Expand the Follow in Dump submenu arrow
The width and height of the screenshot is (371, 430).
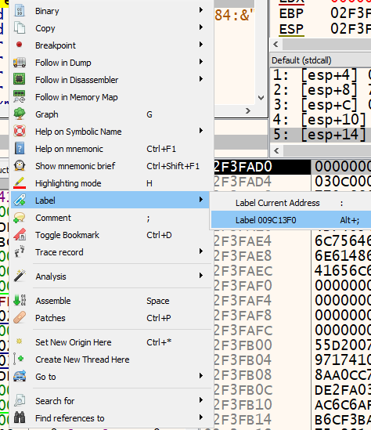[201, 62]
